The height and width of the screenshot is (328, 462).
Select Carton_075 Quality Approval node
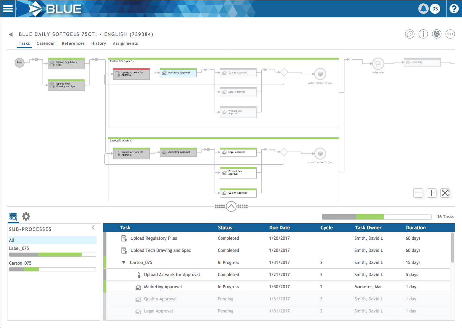pos(238,73)
